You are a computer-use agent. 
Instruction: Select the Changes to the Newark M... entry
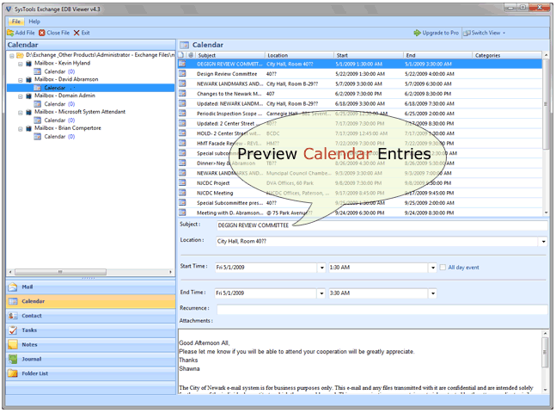coord(360,94)
